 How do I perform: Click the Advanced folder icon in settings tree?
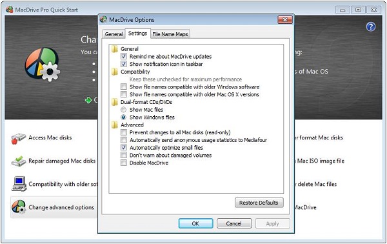point(115,125)
